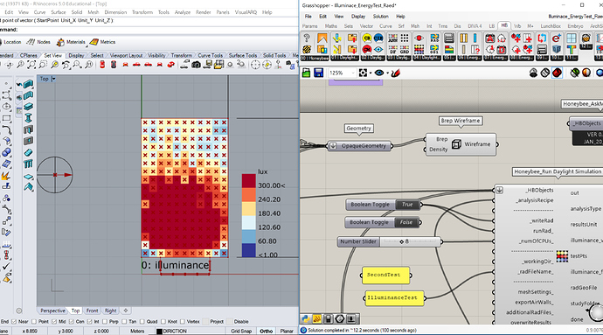Select the camera icon in Rhino toolbar
Viewport: 603px width, 335px height.
click(x=196, y=65)
